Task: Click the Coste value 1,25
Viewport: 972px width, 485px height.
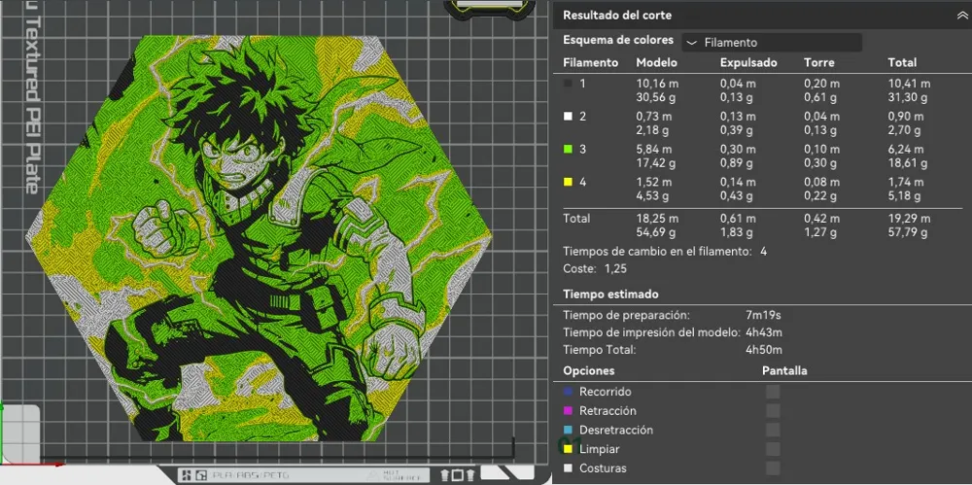Action: [616, 268]
